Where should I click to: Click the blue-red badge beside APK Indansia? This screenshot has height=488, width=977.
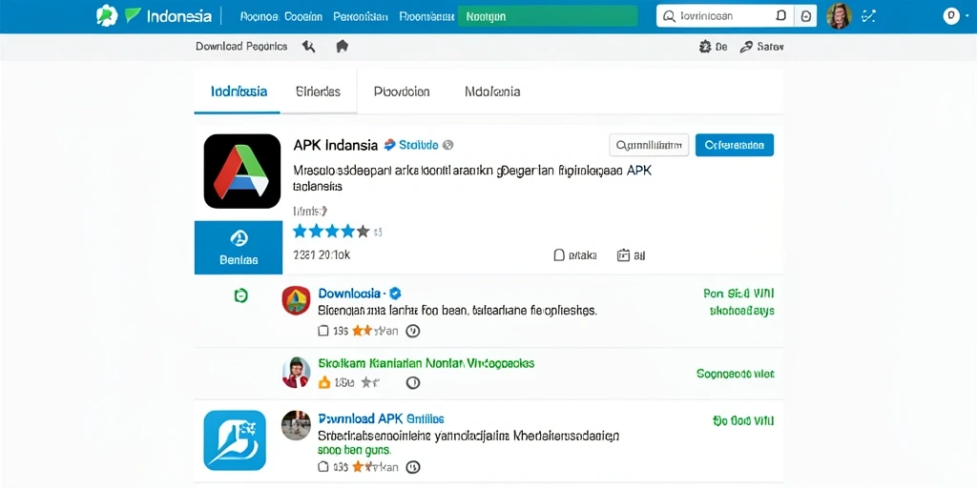click(390, 145)
